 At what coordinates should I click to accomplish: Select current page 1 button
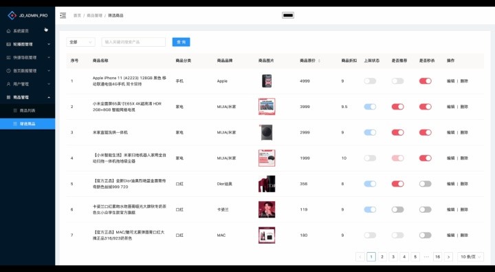click(371, 257)
